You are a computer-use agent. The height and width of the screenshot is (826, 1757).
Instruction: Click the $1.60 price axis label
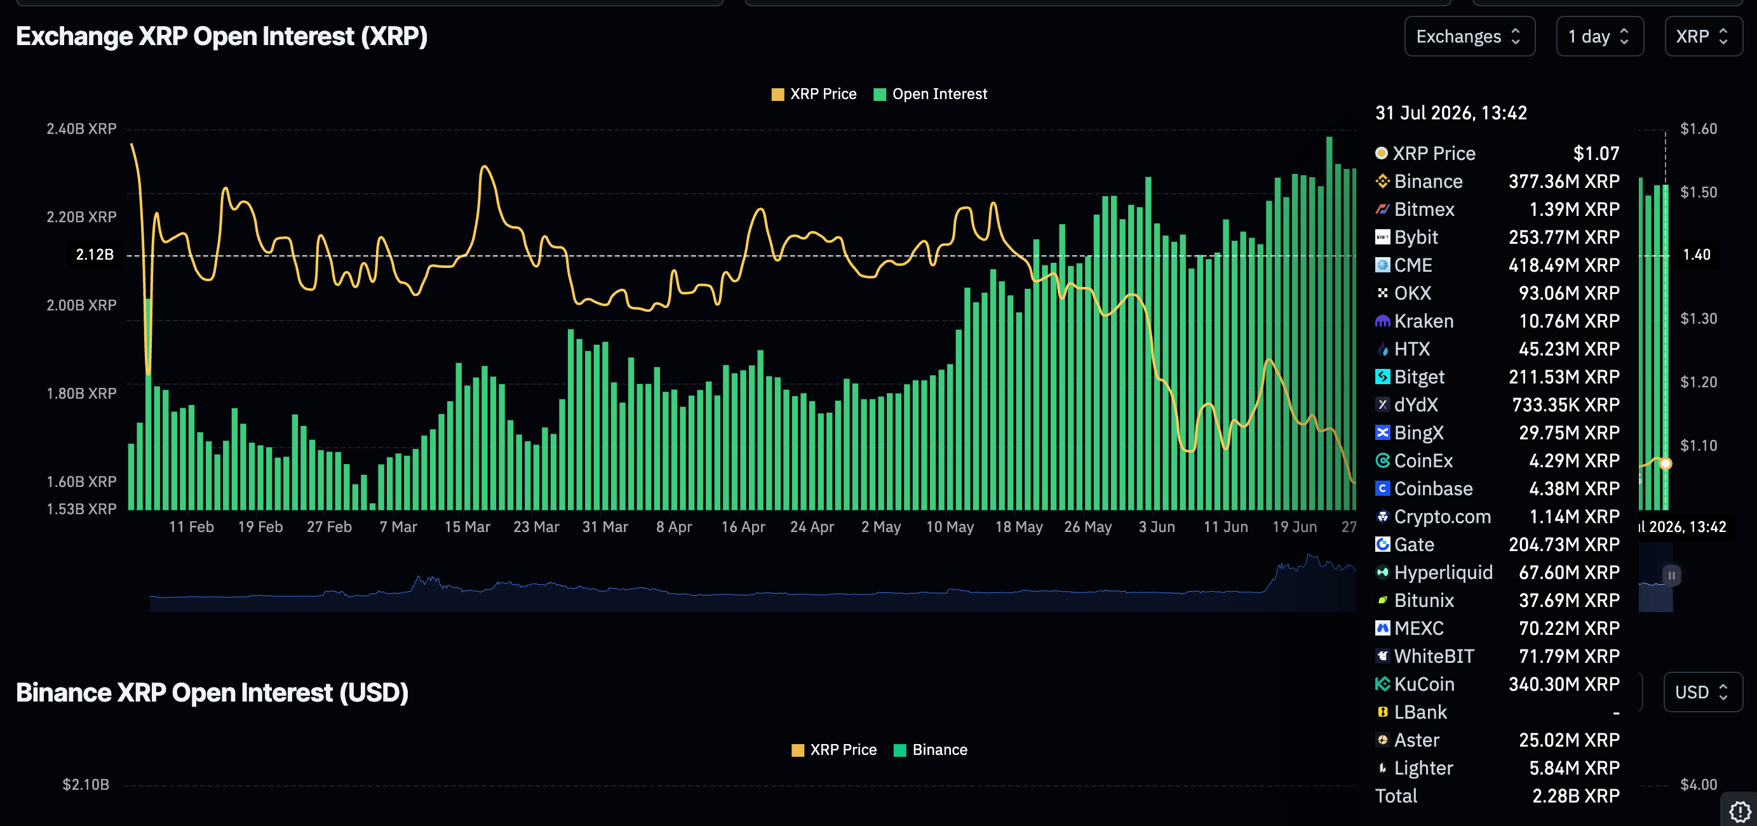coord(1699,129)
